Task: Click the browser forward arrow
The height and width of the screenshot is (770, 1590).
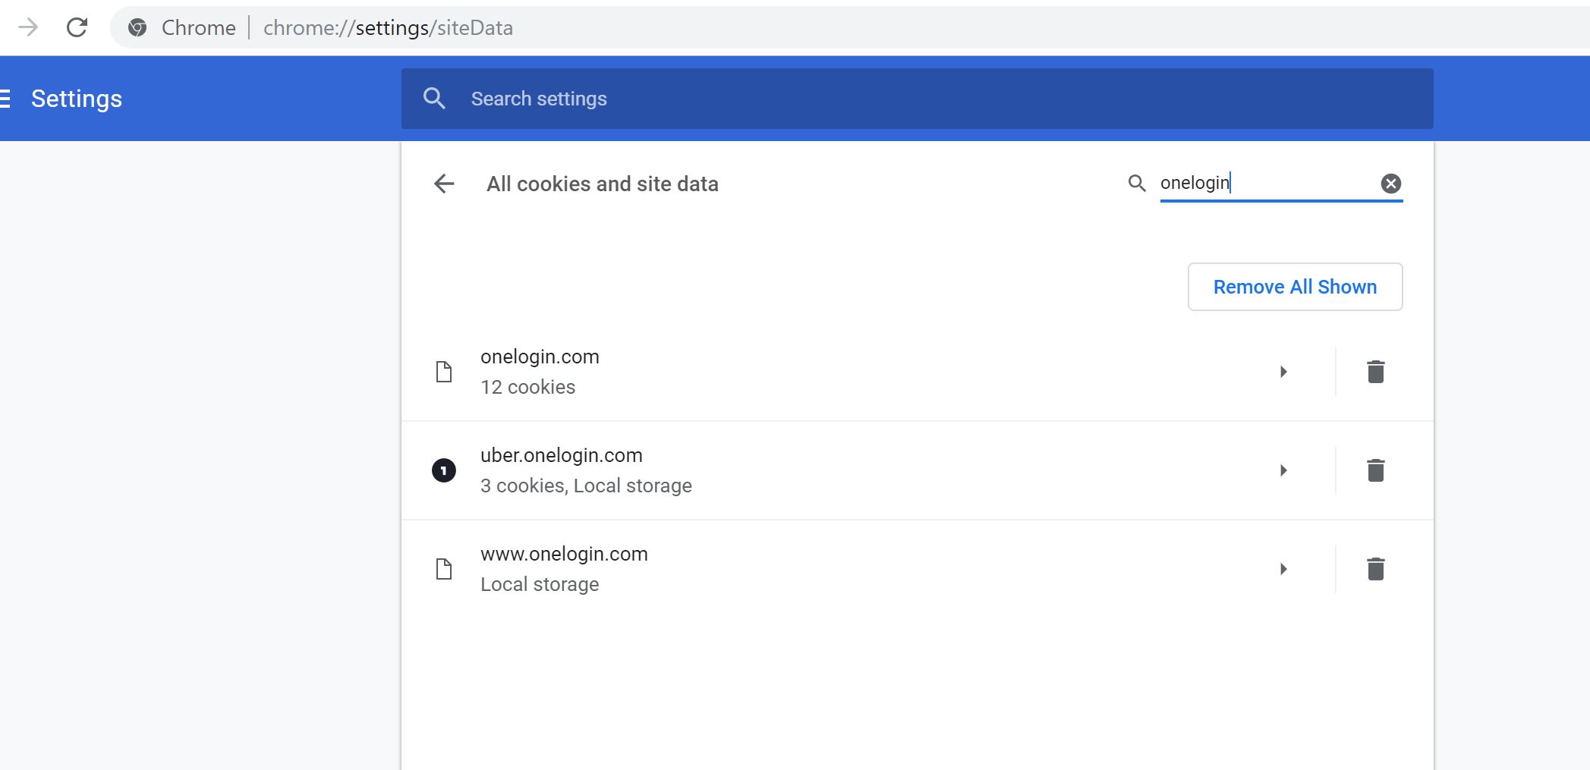Action: [x=28, y=28]
